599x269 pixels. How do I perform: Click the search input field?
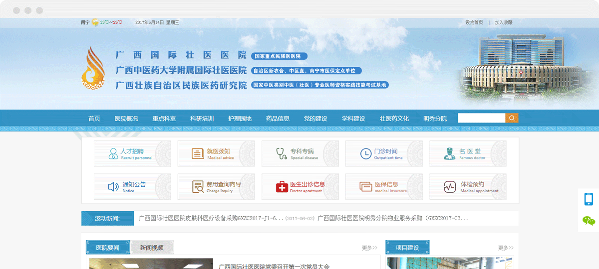tap(482, 118)
